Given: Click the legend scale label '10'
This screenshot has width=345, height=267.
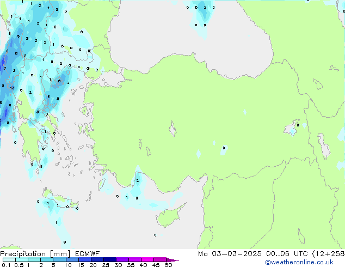Looking at the screenshot, I should point(68,265).
